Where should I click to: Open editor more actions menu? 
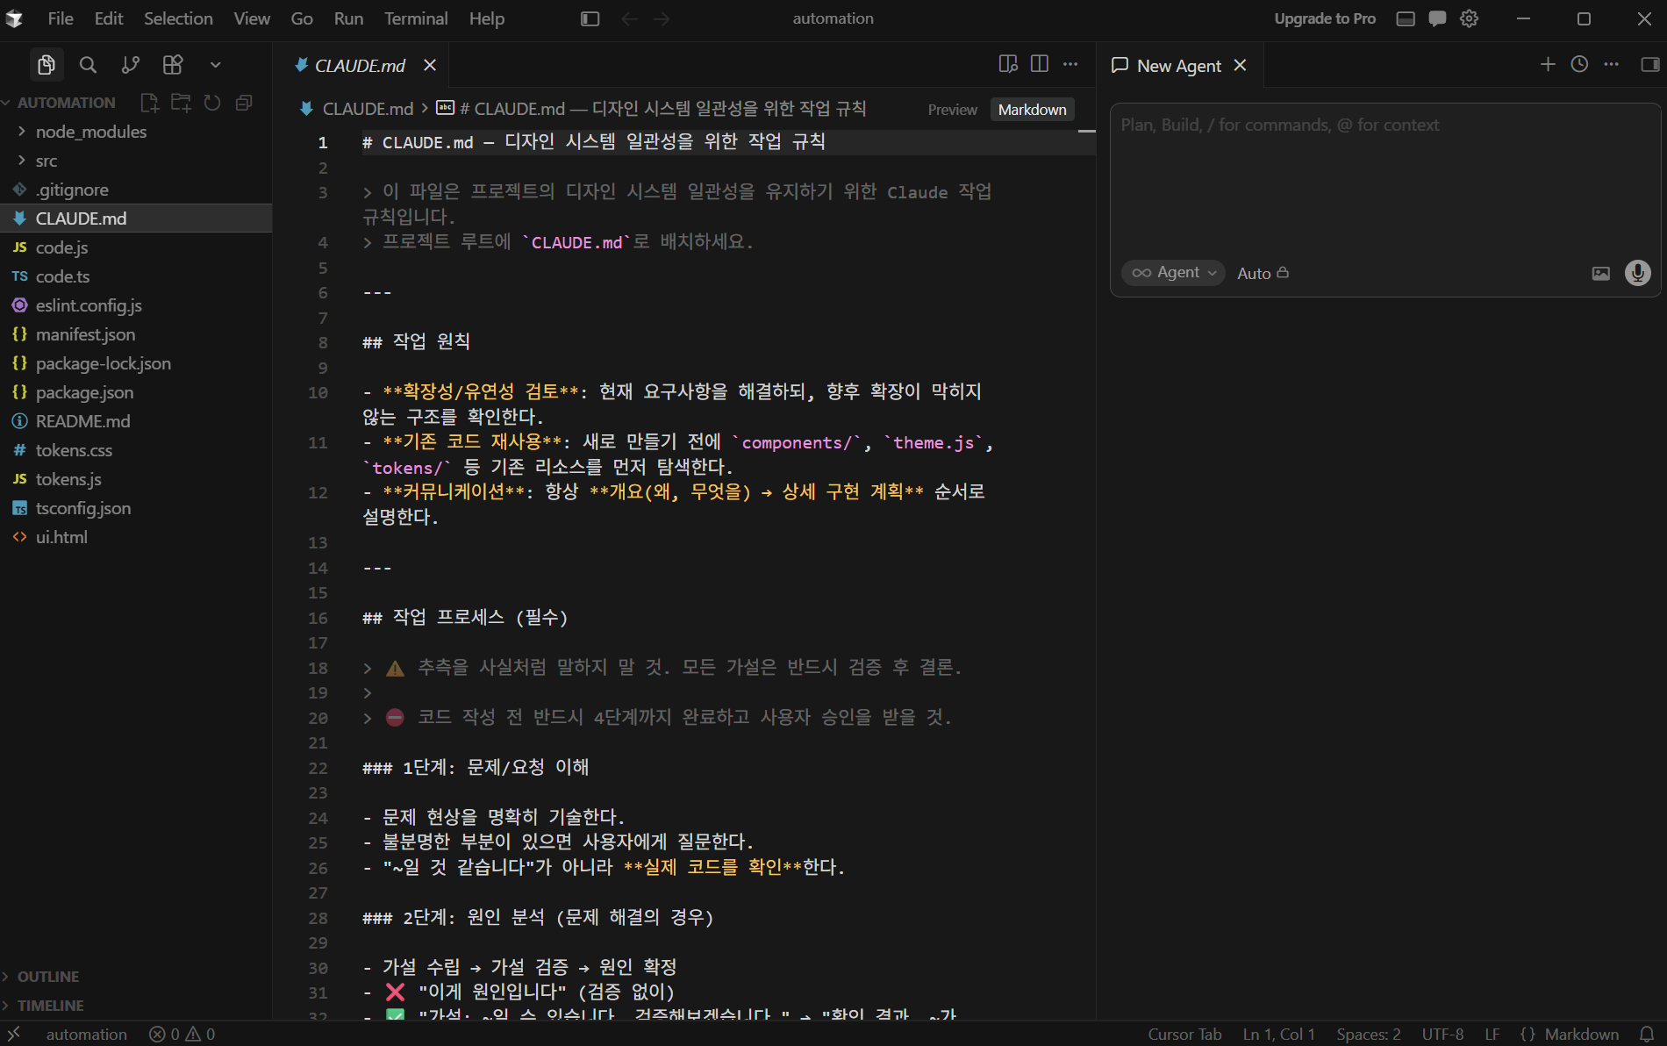tap(1070, 64)
